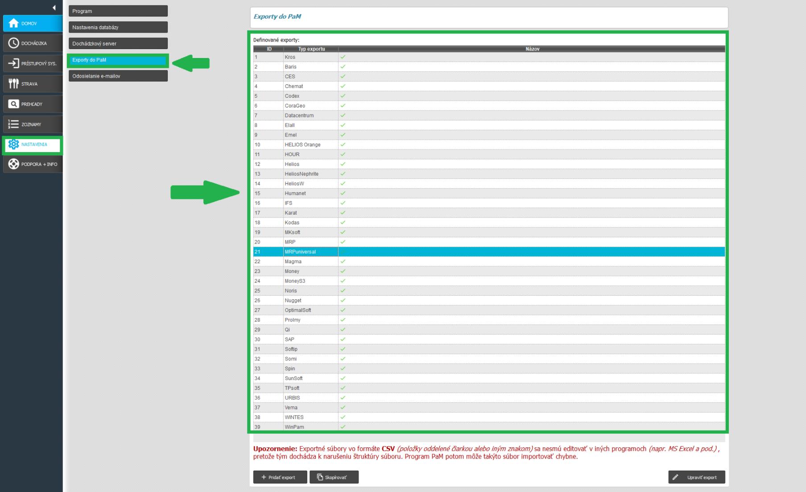The image size is (806, 492).
Task: Open the Program settings menu item
Action: tap(118, 11)
